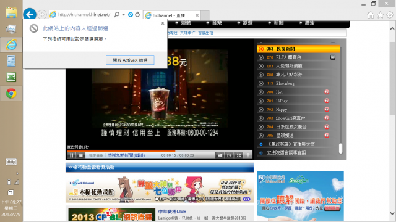Open the blue-sky advertisement banner on the right

300,196
